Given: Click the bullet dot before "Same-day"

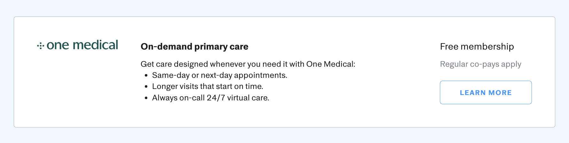Looking at the screenshot, I should [x=146, y=76].
